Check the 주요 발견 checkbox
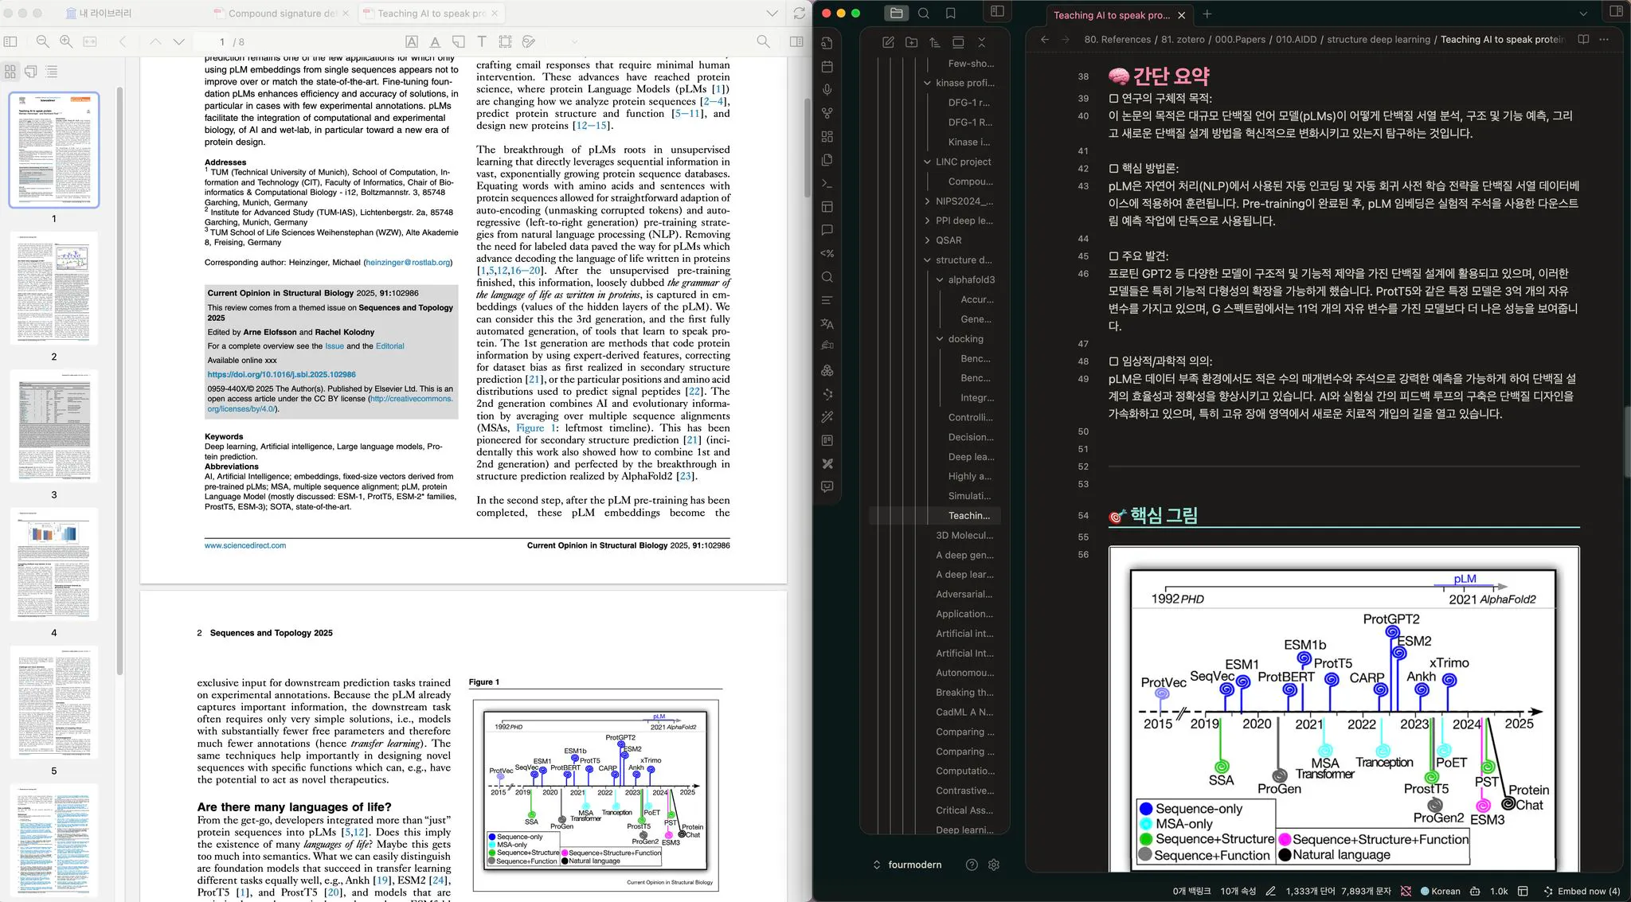This screenshot has width=1631, height=902. coord(1113,256)
